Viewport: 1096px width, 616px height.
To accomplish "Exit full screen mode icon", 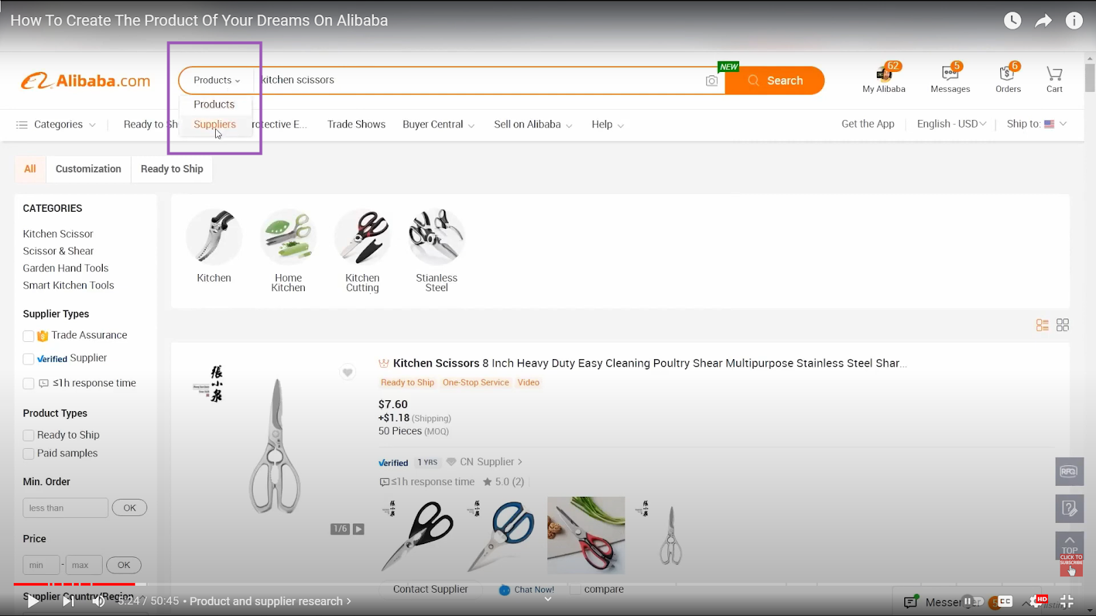I will pyautogui.click(x=1067, y=601).
